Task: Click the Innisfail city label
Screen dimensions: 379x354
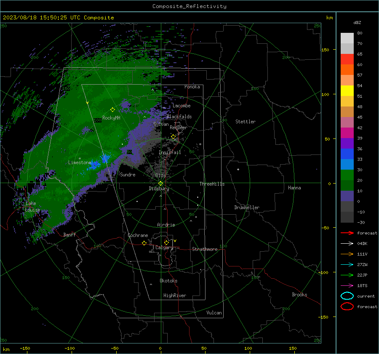Action: [x=170, y=152]
